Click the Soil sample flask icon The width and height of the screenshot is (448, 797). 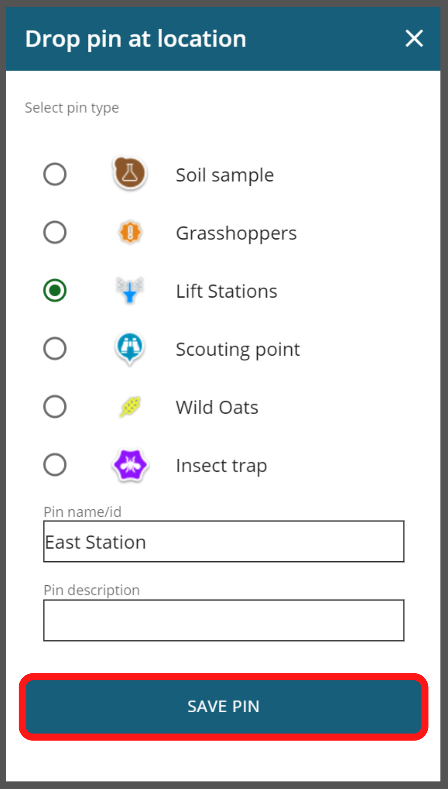click(x=129, y=174)
